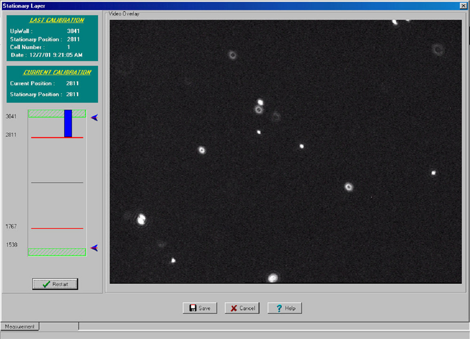The image size is (470, 339).
Task: Click the floppy disk icon on Save
Action: point(193,308)
